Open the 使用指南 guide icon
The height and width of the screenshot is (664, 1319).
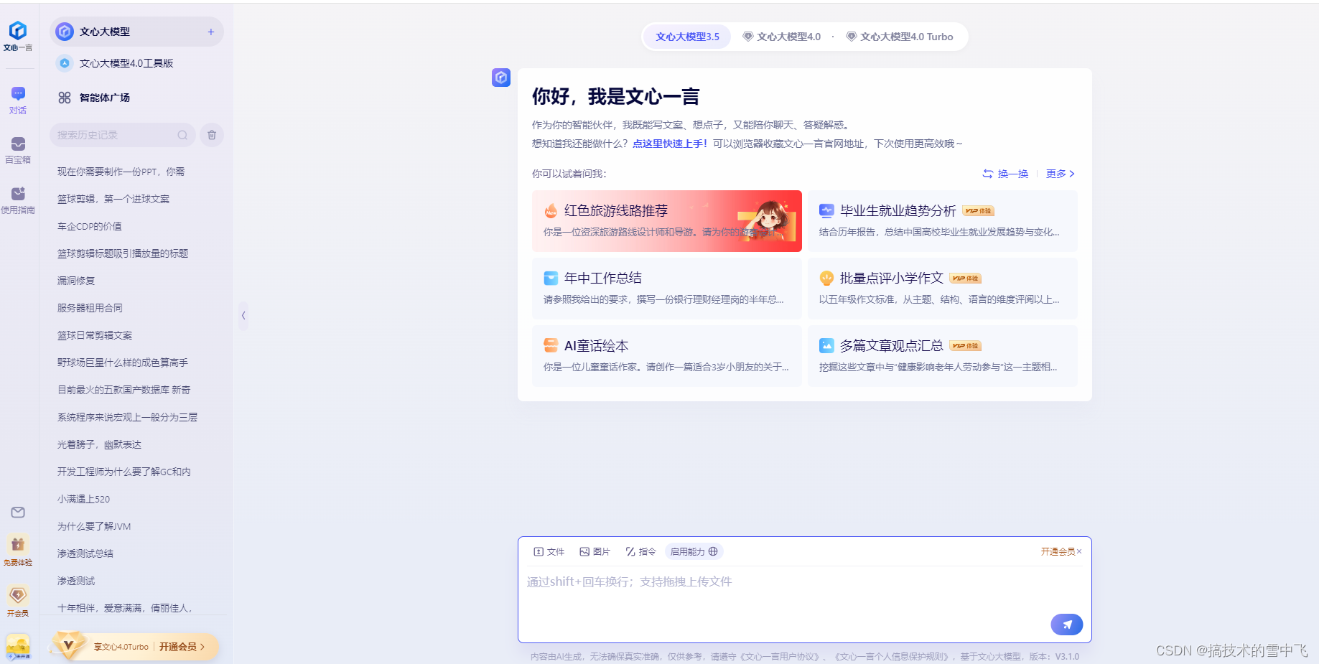point(18,193)
